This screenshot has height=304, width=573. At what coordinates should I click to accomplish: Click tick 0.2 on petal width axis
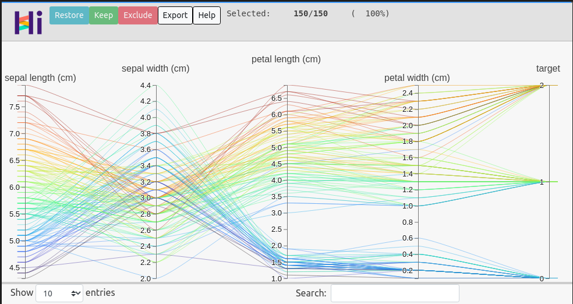(x=408, y=270)
